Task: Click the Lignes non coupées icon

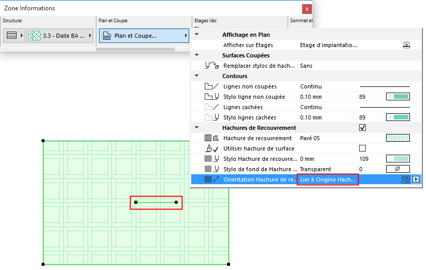Action: tap(211, 86)
